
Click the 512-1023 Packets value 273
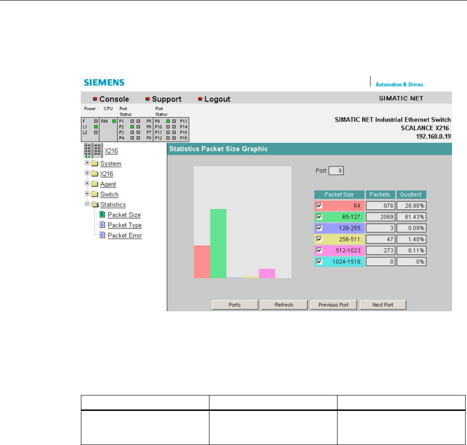381,251
